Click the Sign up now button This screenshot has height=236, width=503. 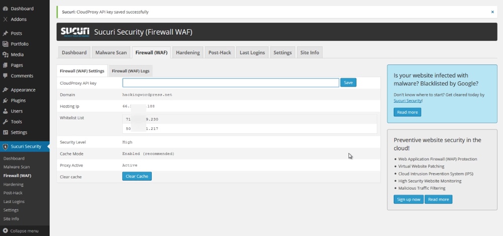[408, 199]
